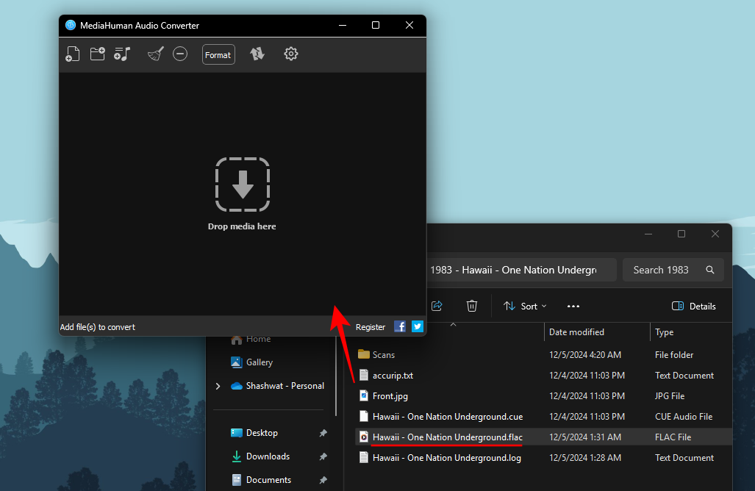755x491 pixels.
Task: Open the add music playlist icon
Action: point(122,54)
